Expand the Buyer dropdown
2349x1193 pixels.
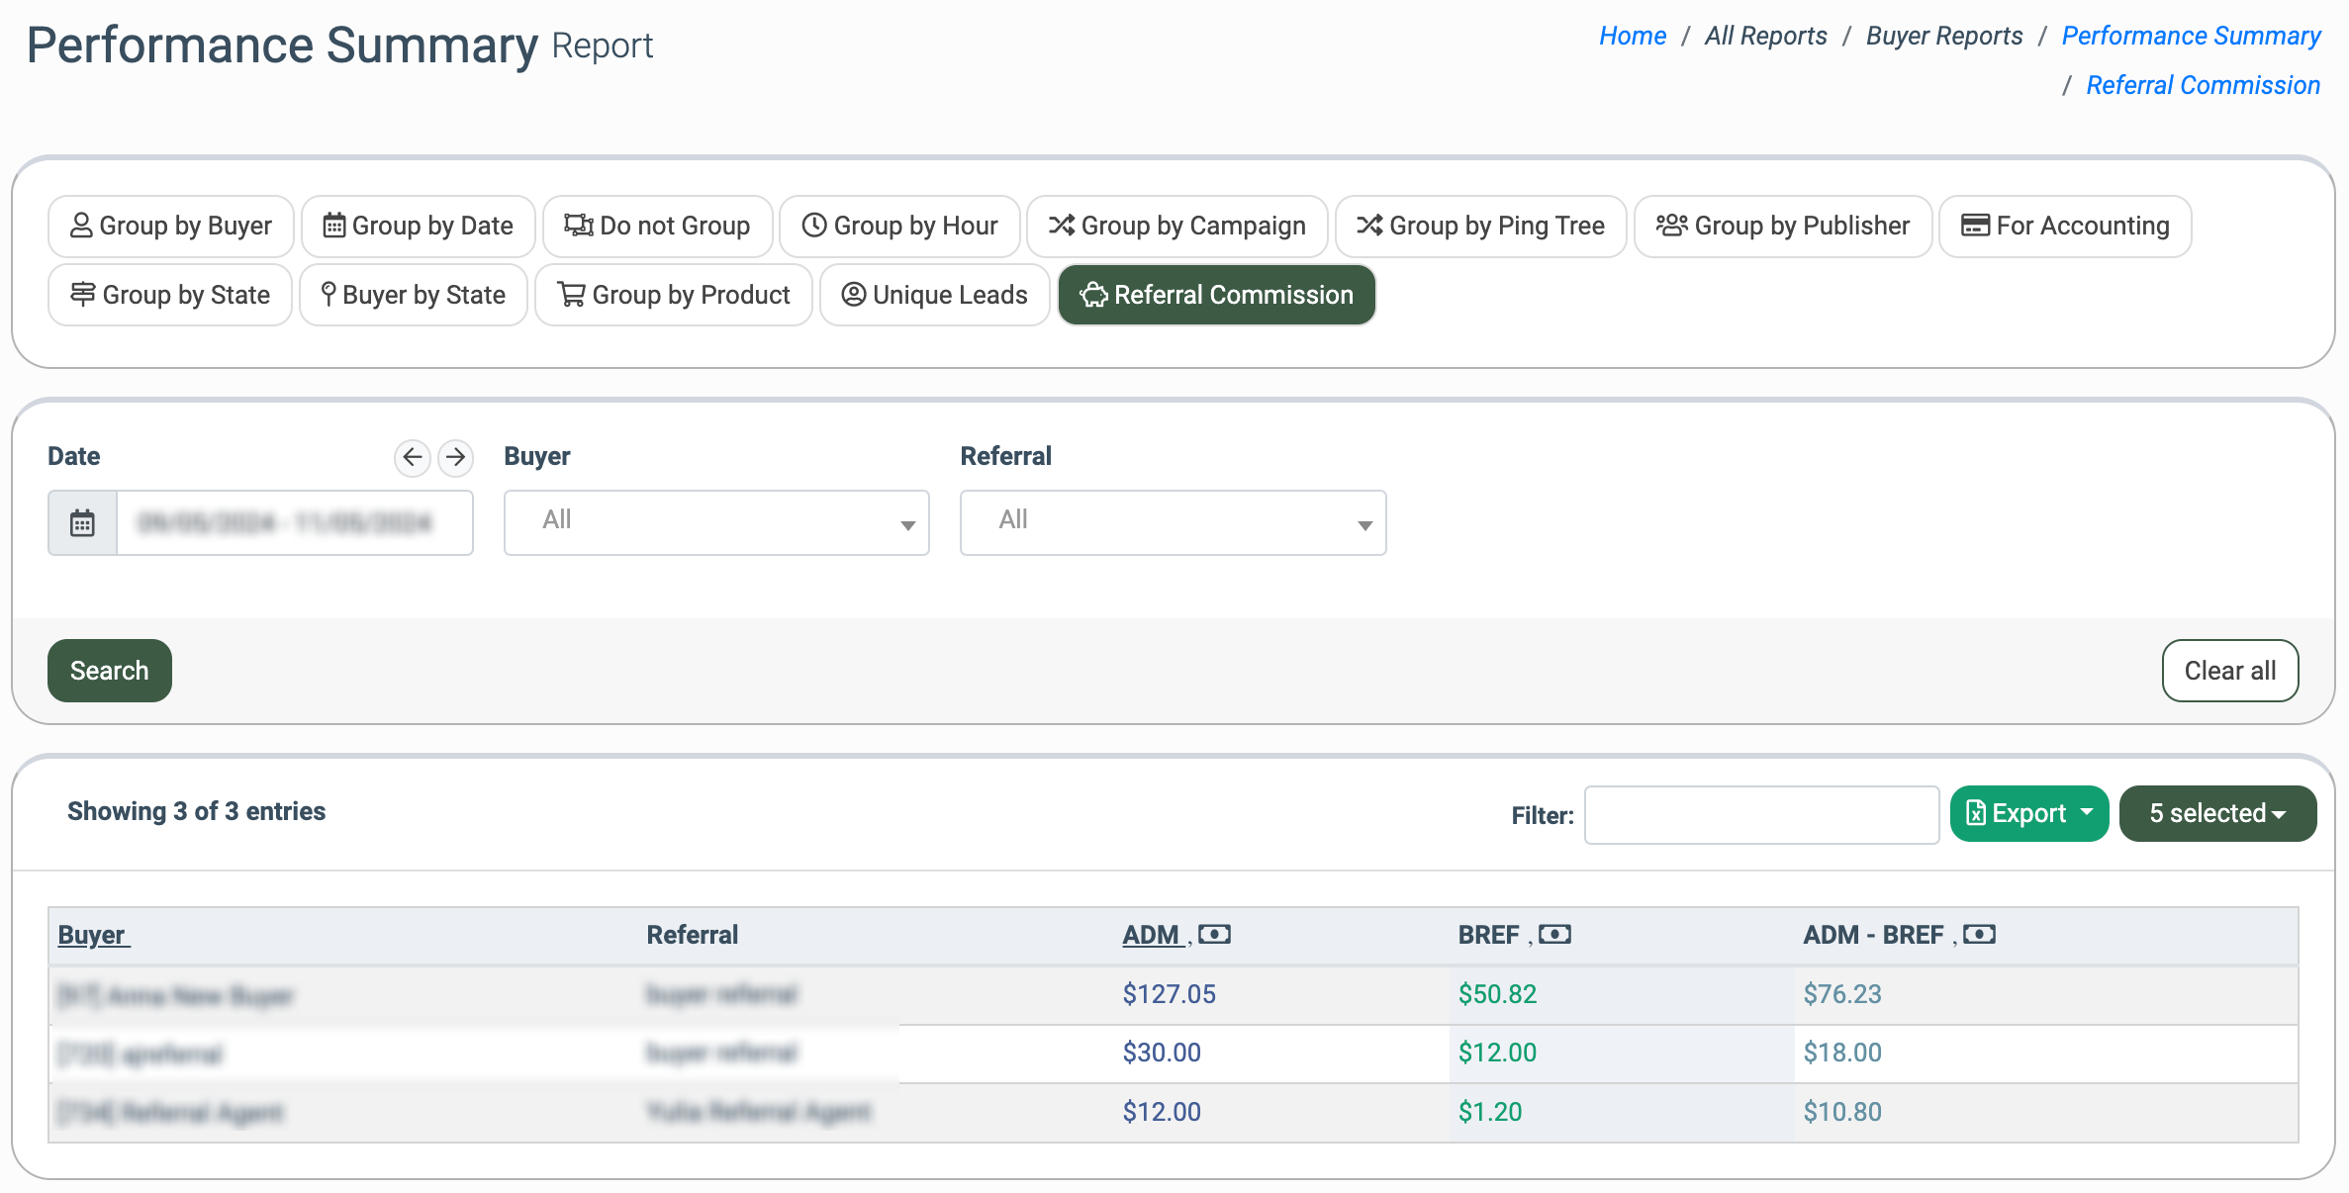[x=716, y=522]
